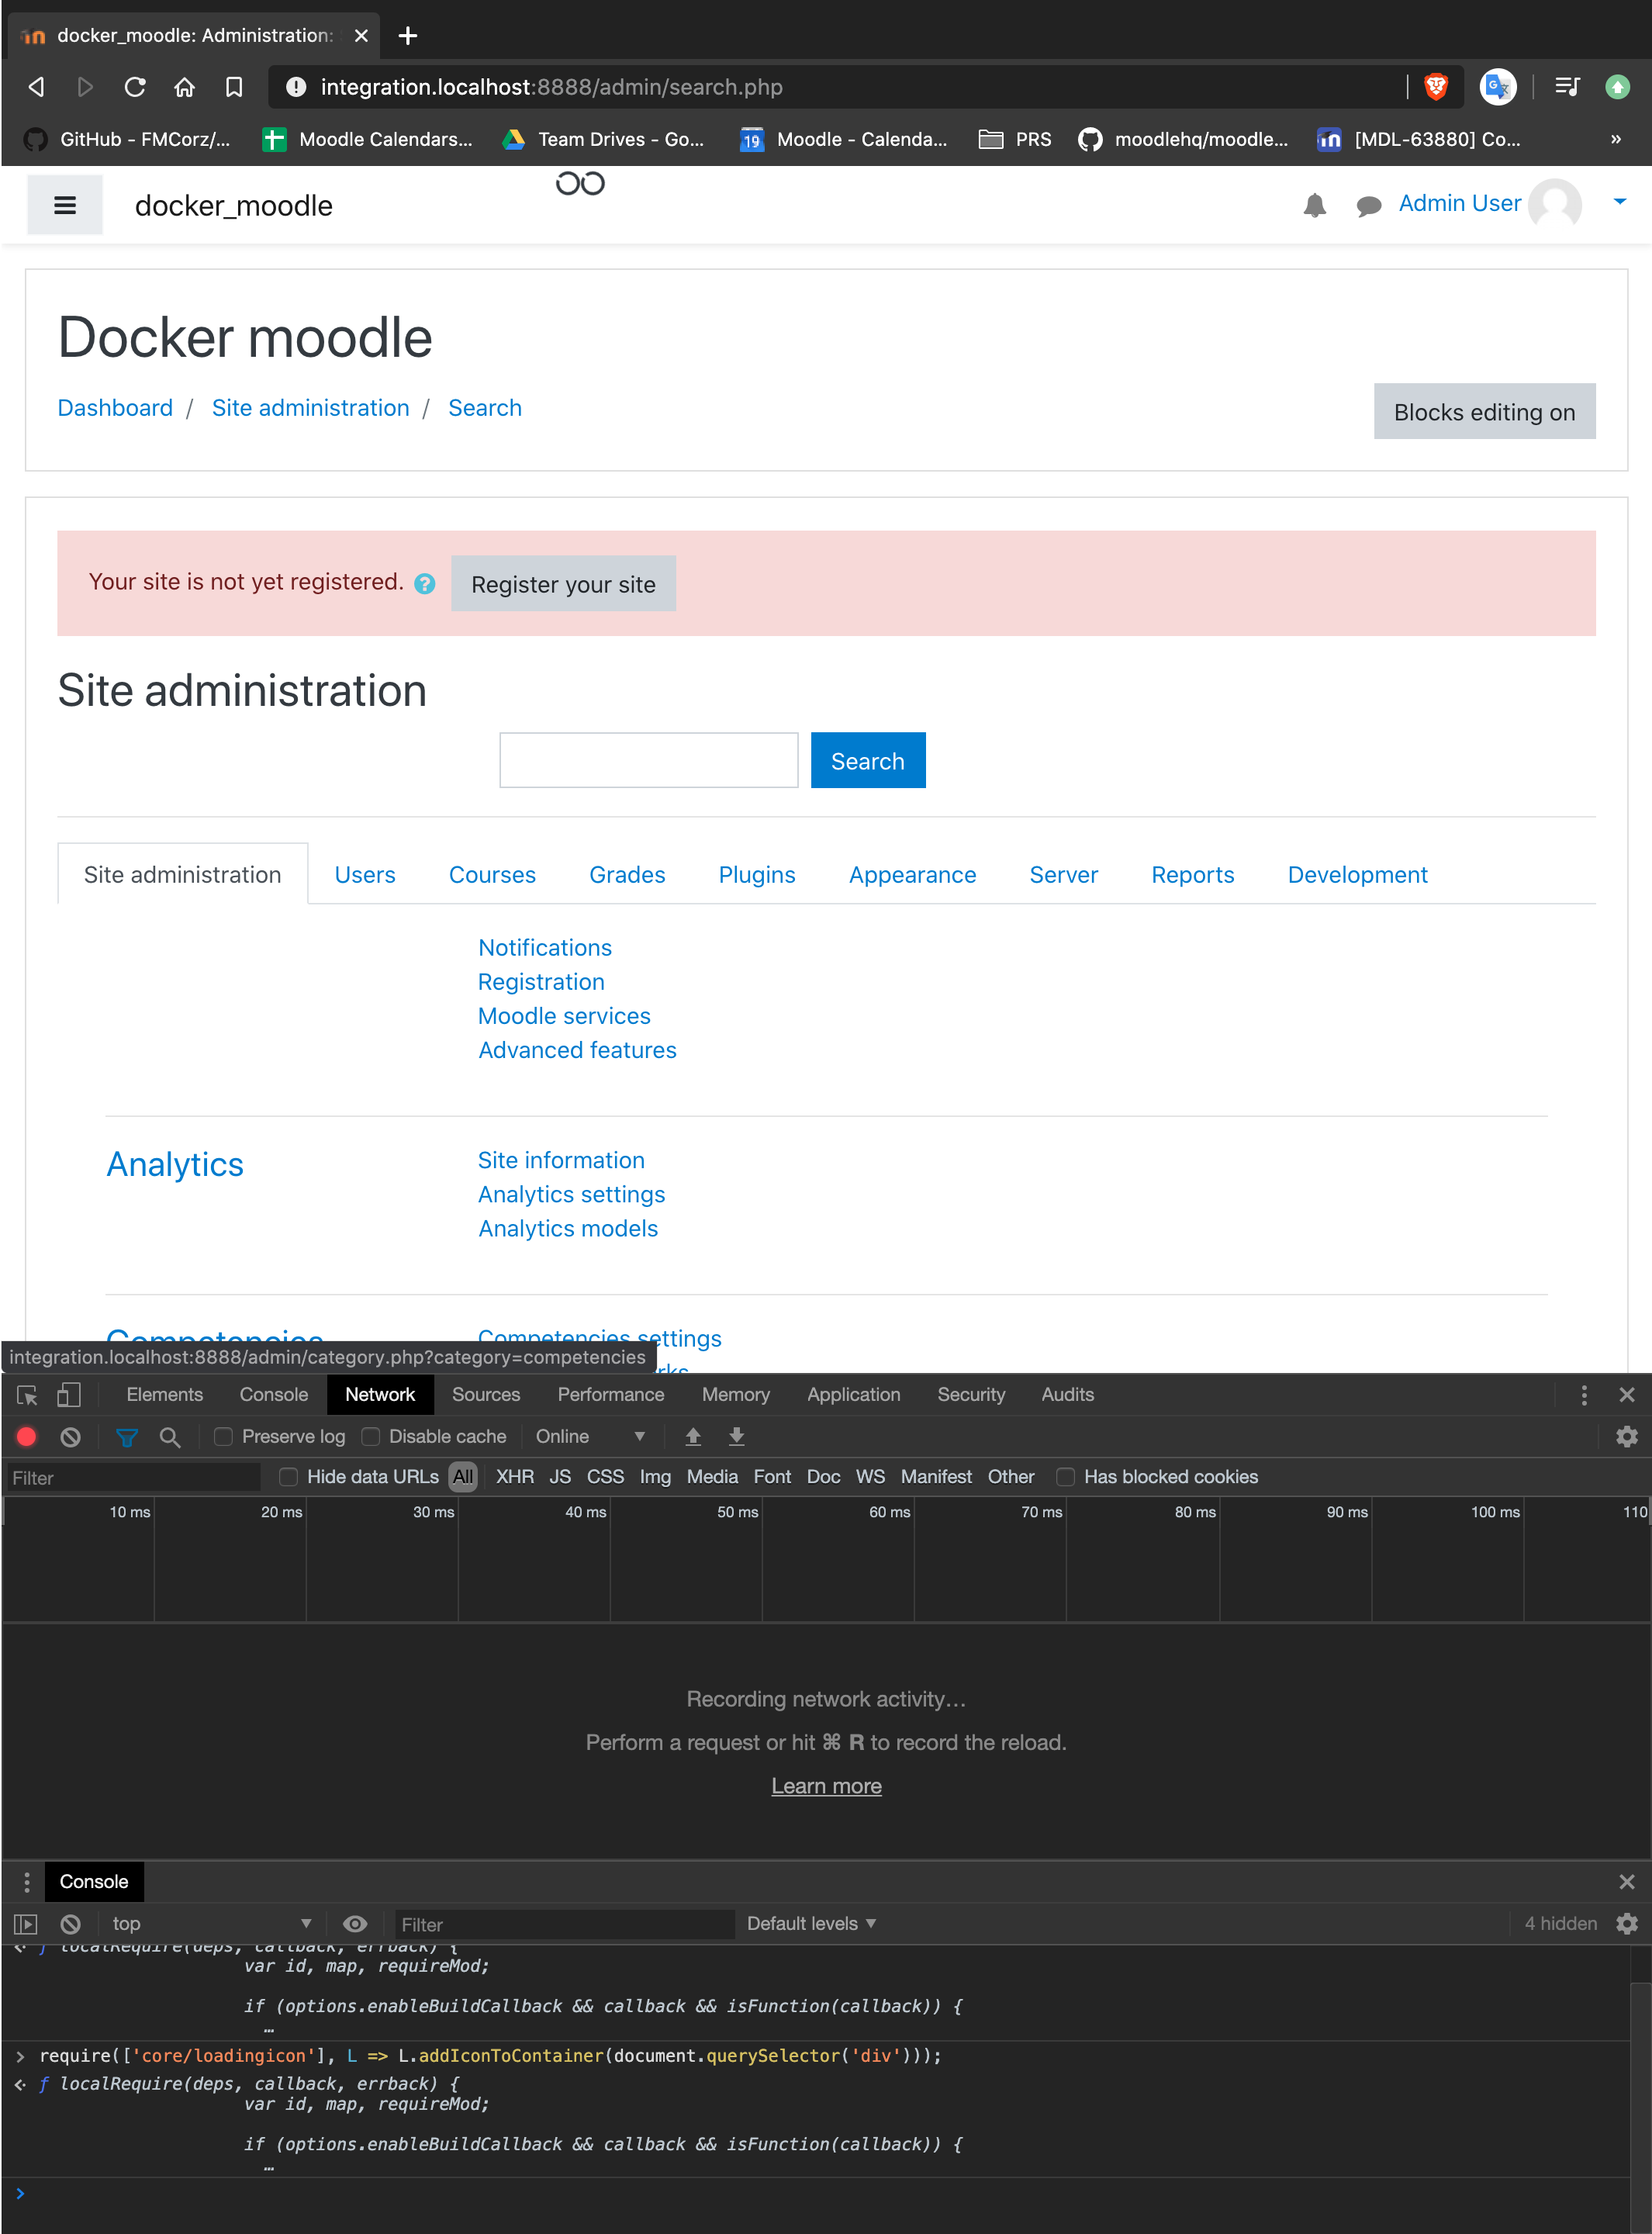Screen dimensions: 1652x2234
Task: Open Moodle side navigation hamburger menu
Action: 65,205
